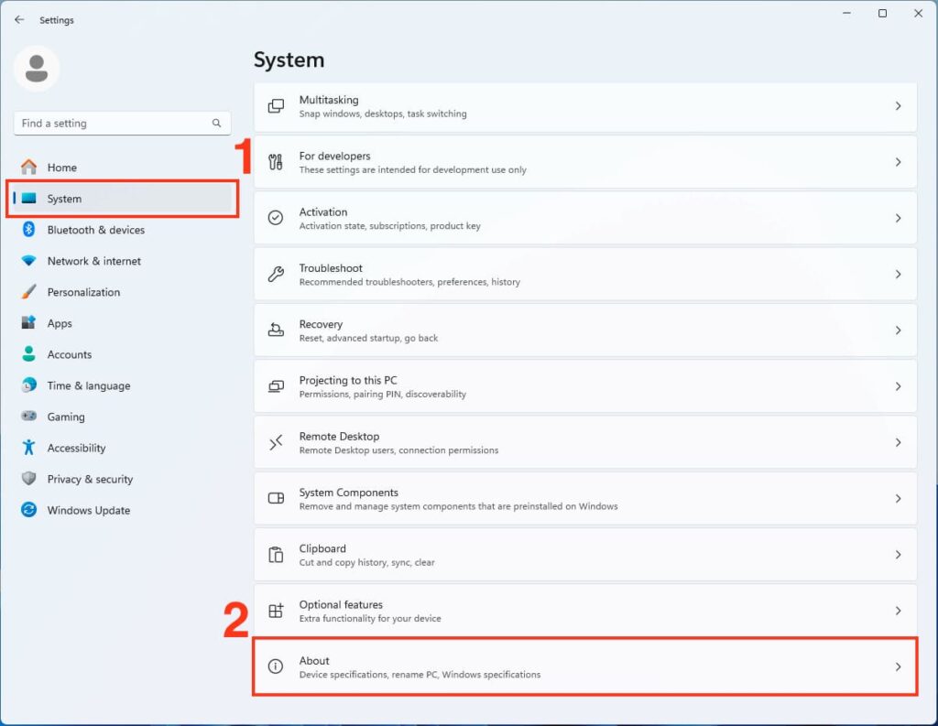Click the Accessibility figure icon
Viewport: 938px width, 726px height.
click(28, 448)
